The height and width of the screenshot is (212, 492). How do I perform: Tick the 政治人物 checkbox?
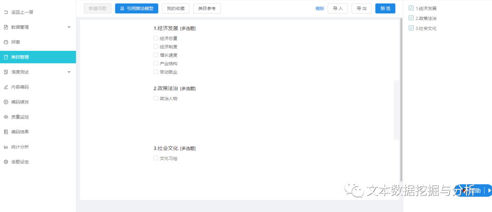[x=156, y=98]
